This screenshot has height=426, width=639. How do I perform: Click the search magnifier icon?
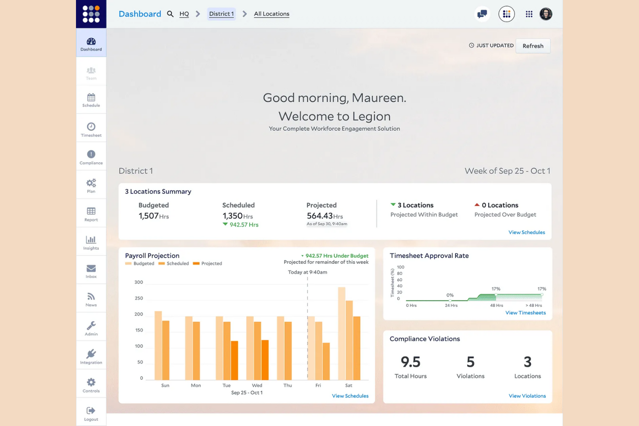point(171,14)
